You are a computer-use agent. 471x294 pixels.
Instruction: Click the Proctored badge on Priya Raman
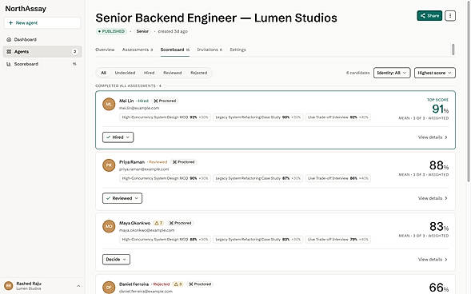pos(183,162)
